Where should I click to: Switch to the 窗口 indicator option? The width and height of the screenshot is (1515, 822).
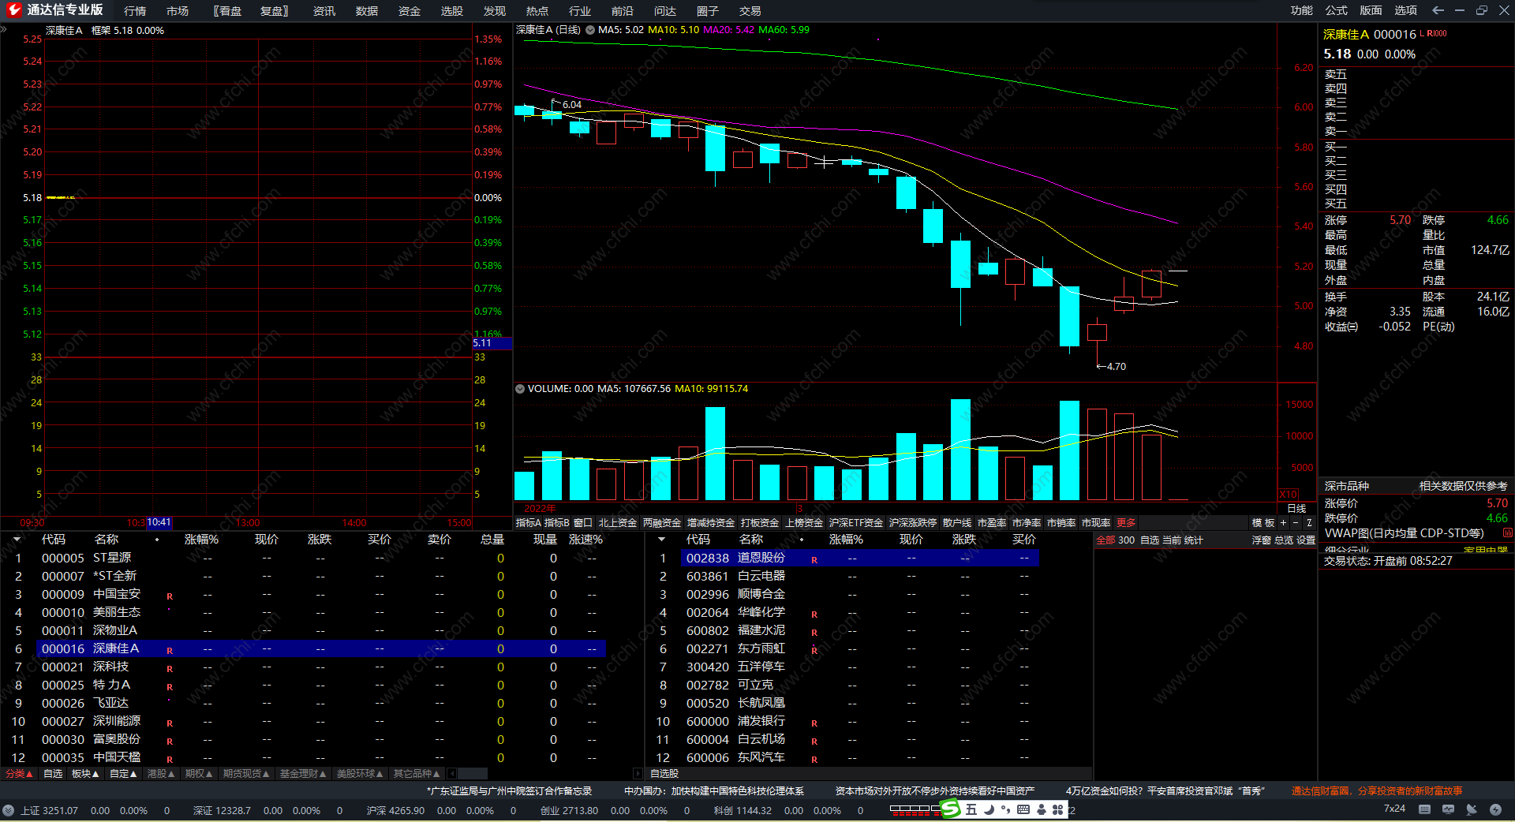coord(583,523)
